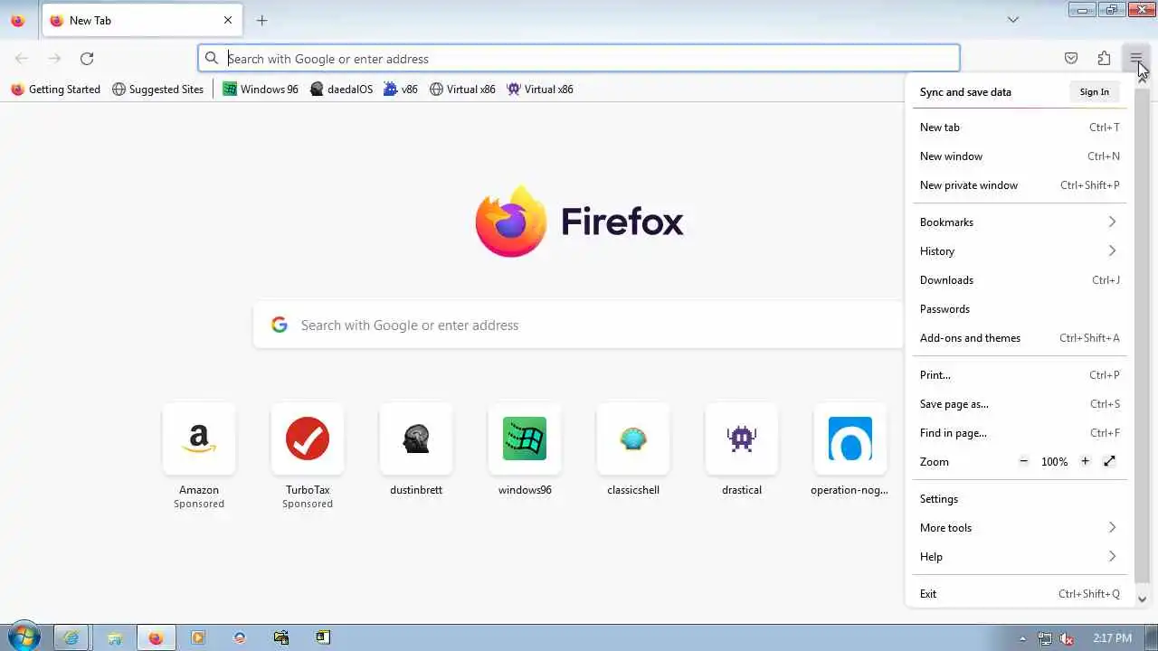Reload the current page
Image resolution: width=1158 pixels, height=651 pixels.
[x=87, y=59]
